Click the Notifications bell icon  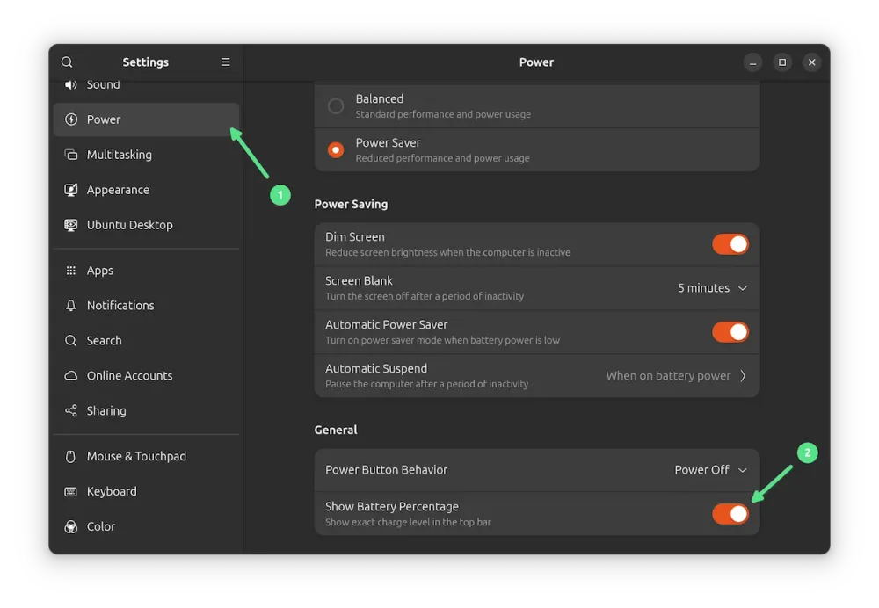71,306
